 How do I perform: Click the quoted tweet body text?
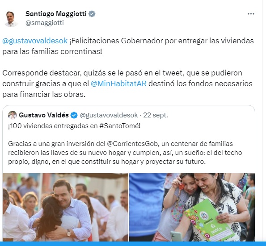125,153
